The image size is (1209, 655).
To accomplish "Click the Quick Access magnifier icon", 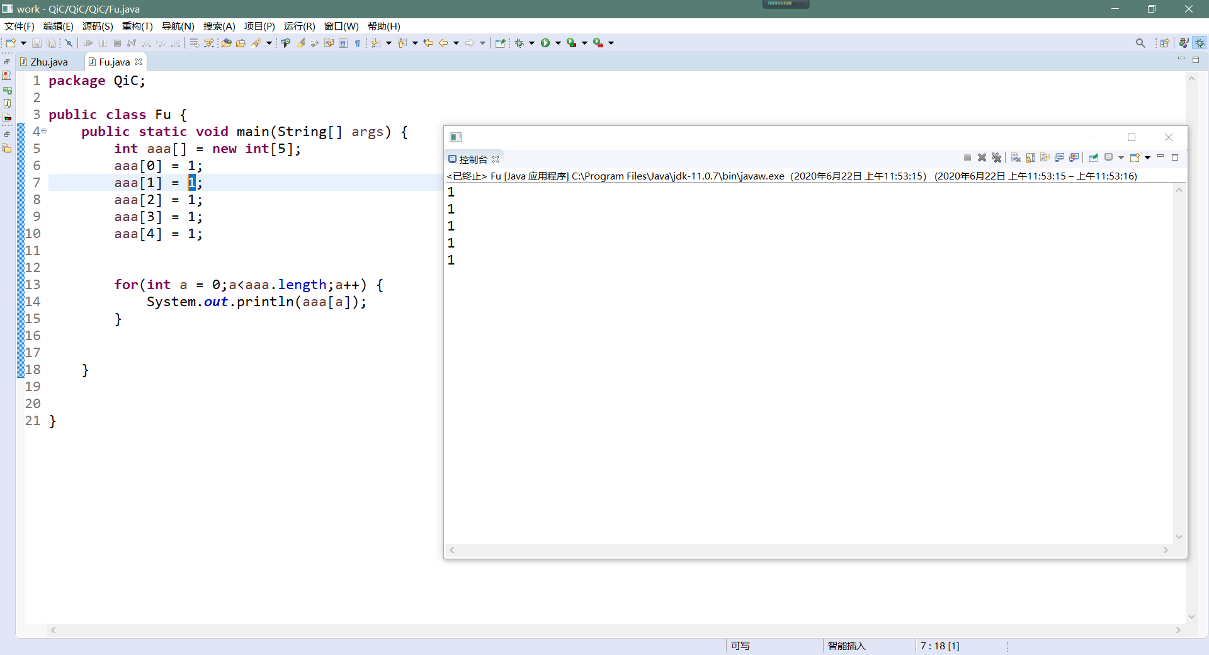I will pyautogui.click(x=1140, y=43).
